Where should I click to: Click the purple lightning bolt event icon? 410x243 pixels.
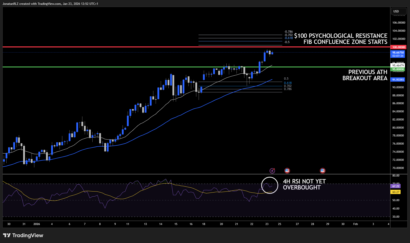tap(272, 171)
